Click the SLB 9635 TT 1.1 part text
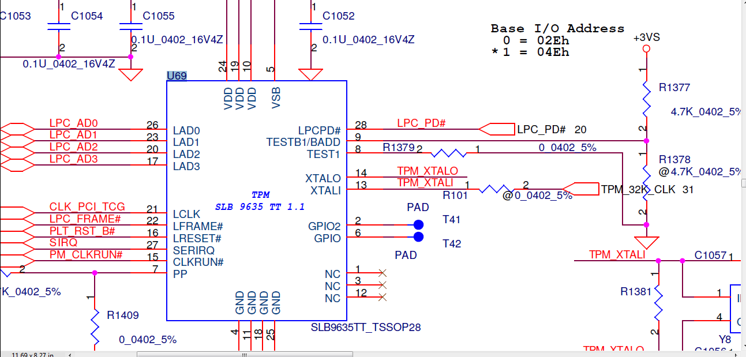 [260, 206]
